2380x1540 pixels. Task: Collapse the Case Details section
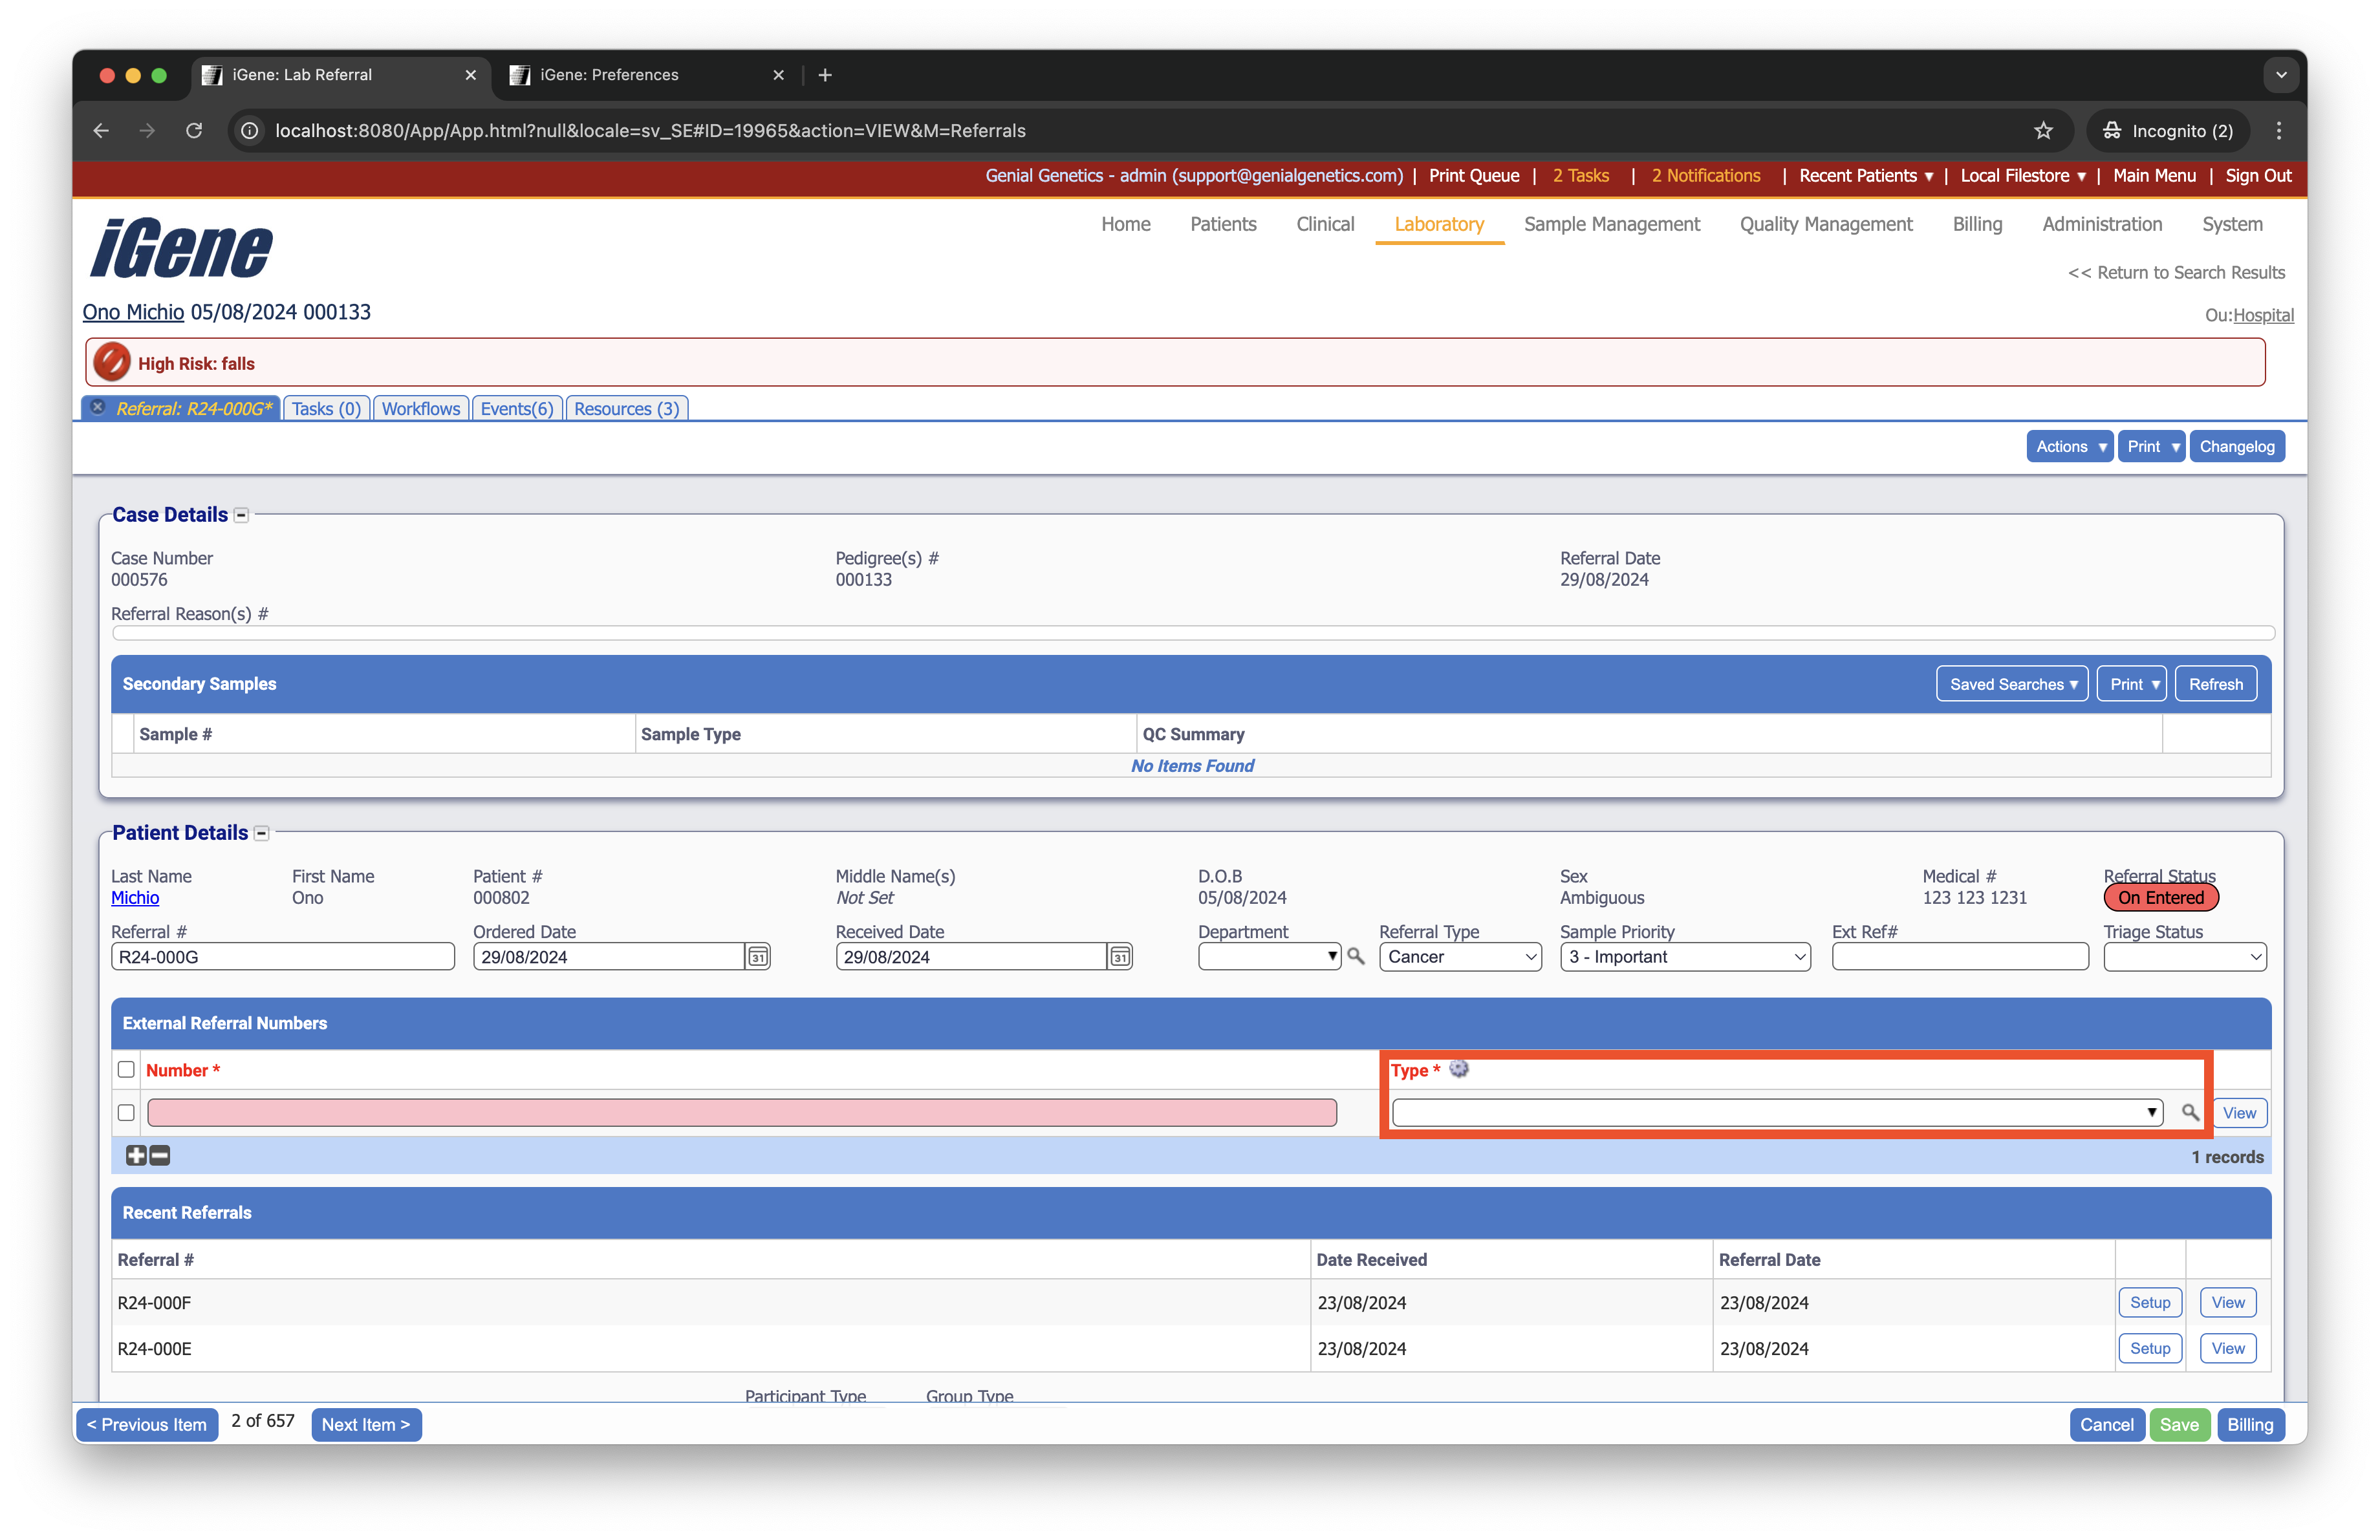click(241, 515)
